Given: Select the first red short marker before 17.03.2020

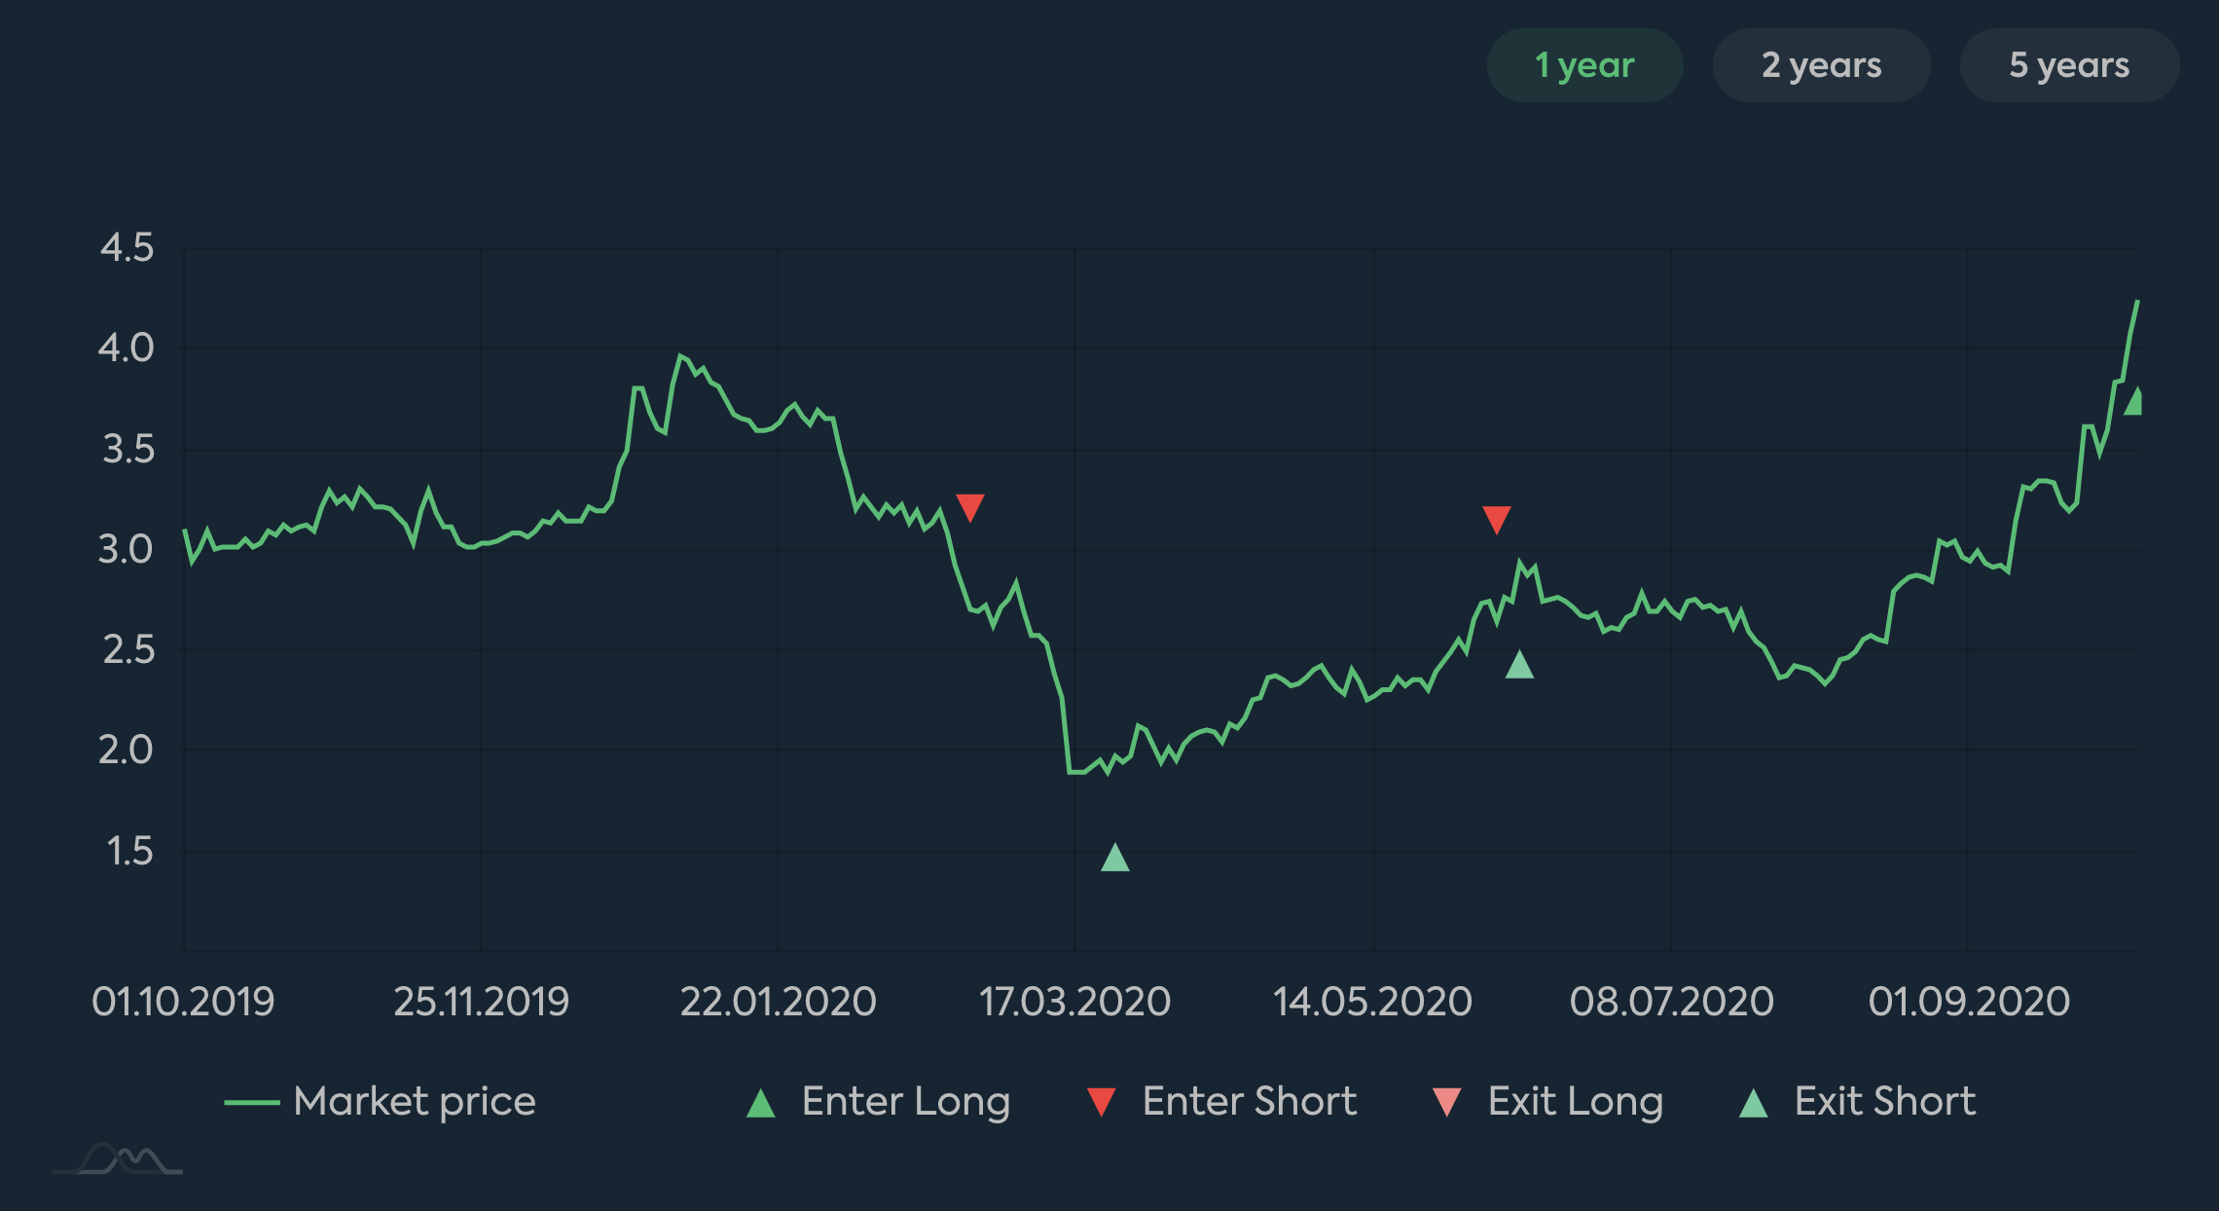Looking at the screenshot, I should click(970, 506).
